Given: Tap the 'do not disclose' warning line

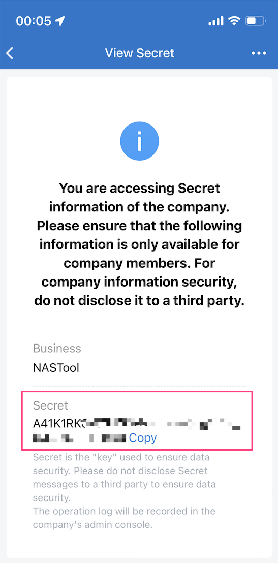Looking at the screenshot, I should pyautogui.click(x=139, y=301).
